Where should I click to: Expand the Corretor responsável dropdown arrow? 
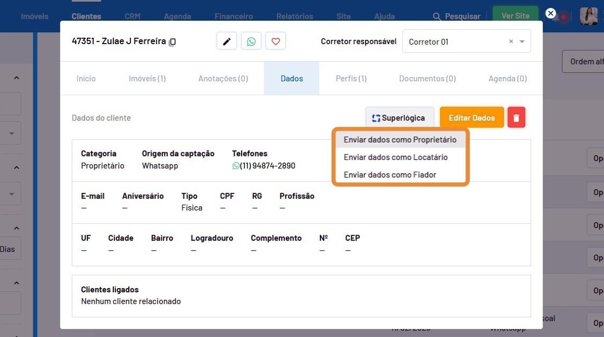(x=522, y=41)
